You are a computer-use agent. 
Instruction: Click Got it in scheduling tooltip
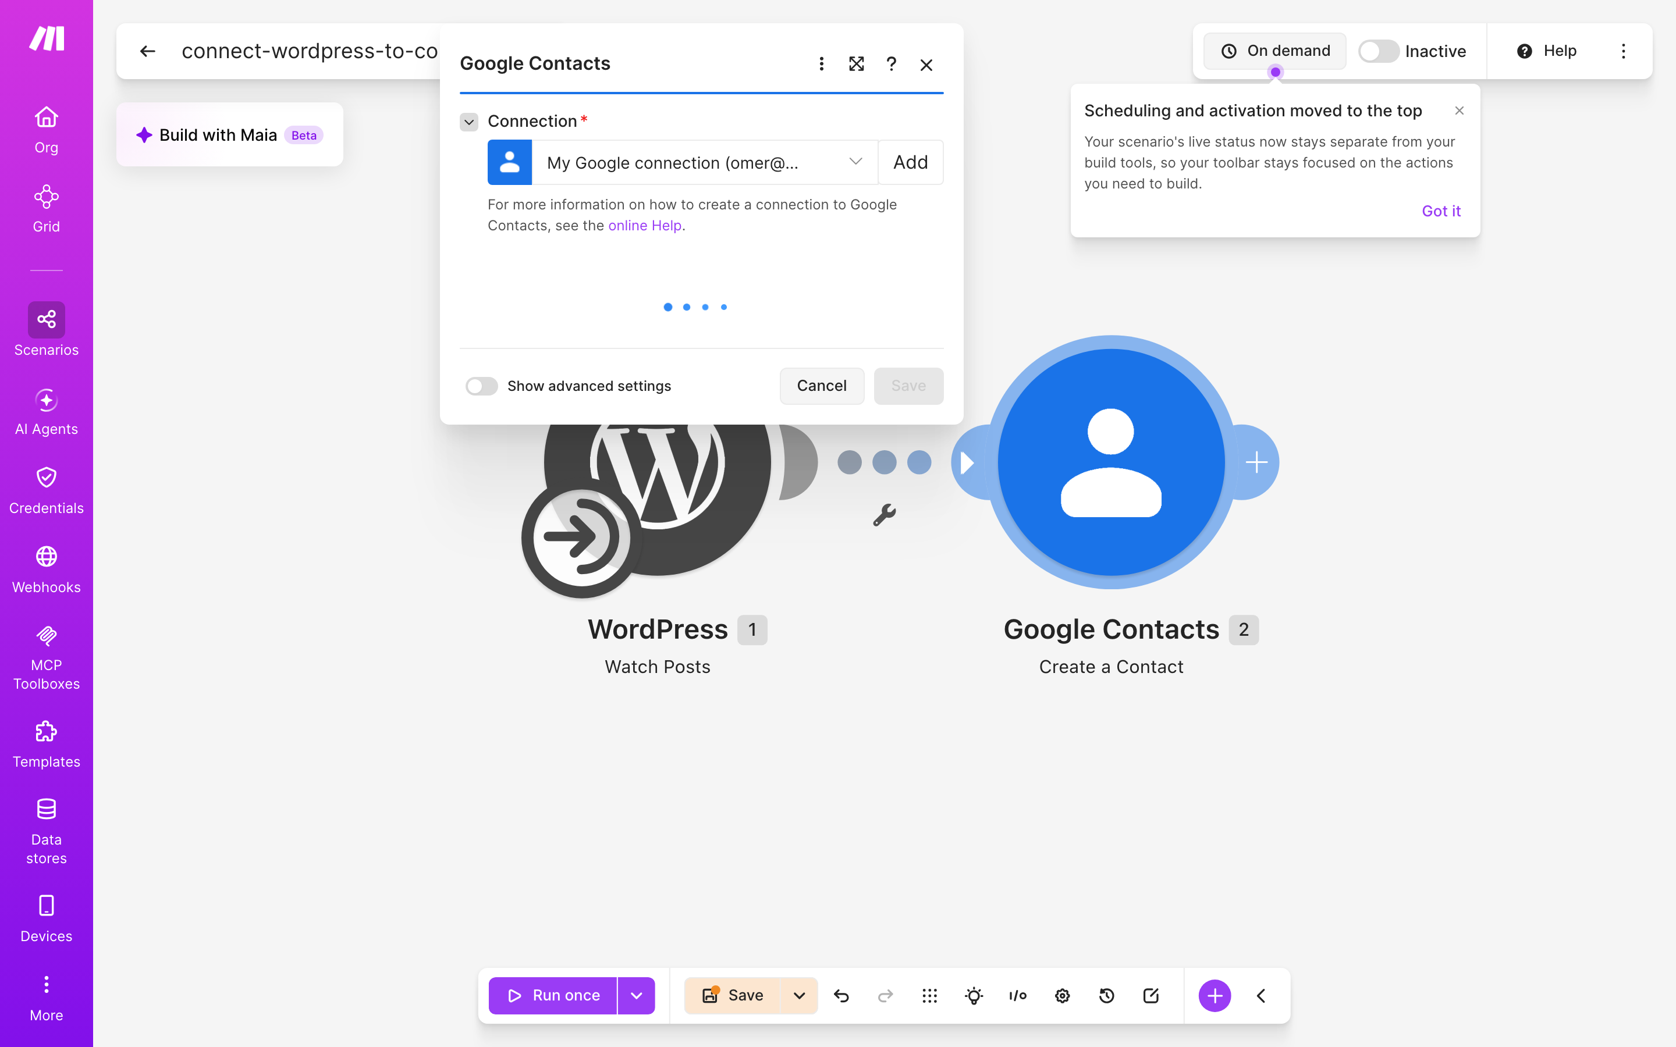1441,211
